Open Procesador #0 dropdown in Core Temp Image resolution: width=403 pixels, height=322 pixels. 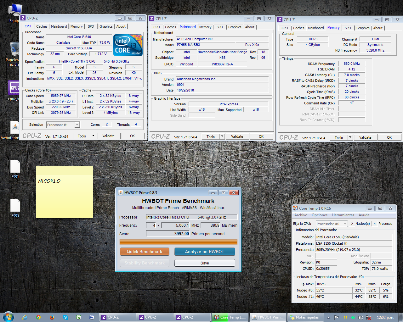click(x=332, y=224)
